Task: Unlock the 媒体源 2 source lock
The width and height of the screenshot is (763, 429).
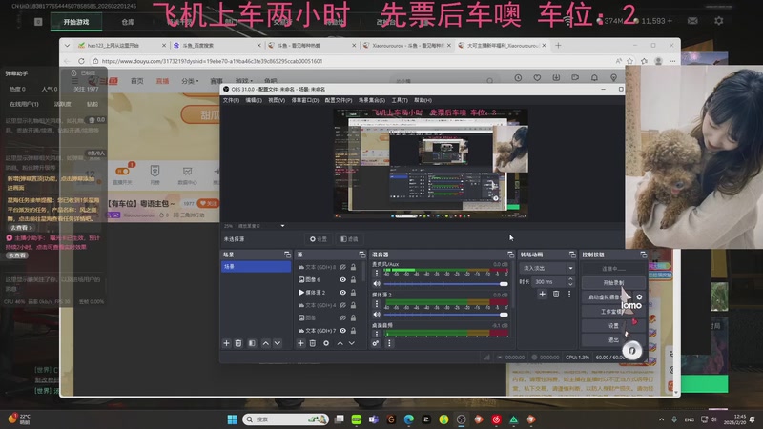Action: 353,293
